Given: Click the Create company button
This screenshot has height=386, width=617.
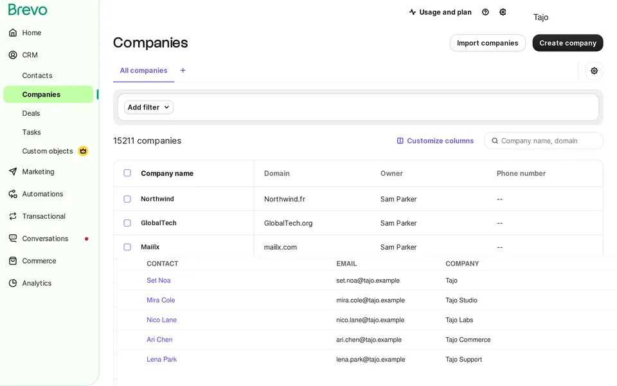Looking at the screenshot, I should click(x=568, y=43).
